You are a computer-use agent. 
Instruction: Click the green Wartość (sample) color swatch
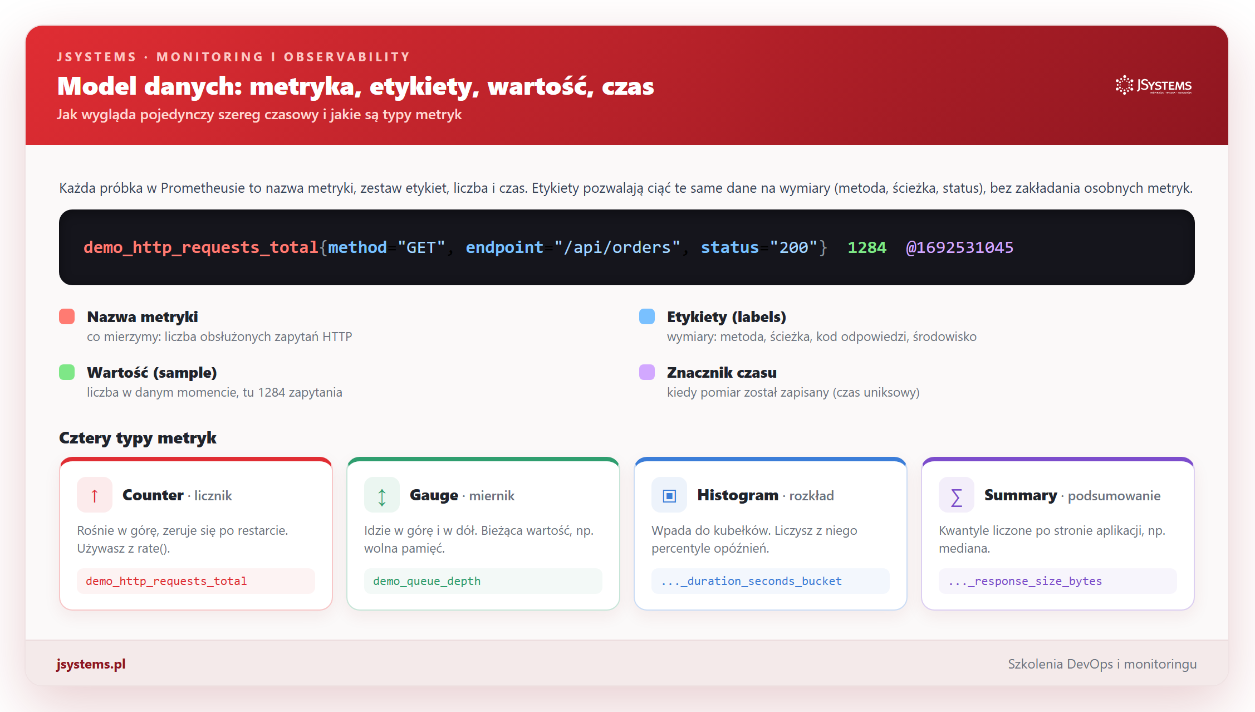(67, 372)
